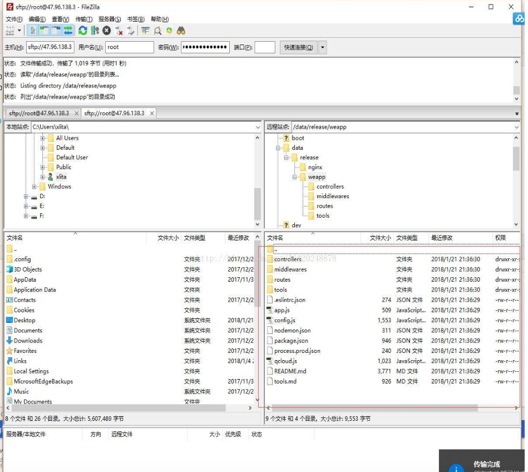Image resolution: width=528 pixels, height=472 pixels.
Task: Click the FileZilla logo in the title bar
Action: [x=10, y=7]
